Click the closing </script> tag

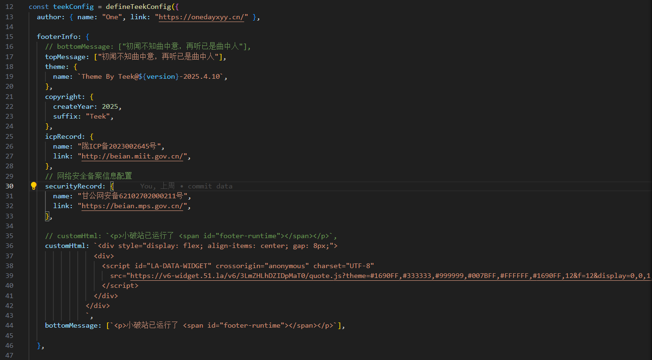[x=120, y=285]
